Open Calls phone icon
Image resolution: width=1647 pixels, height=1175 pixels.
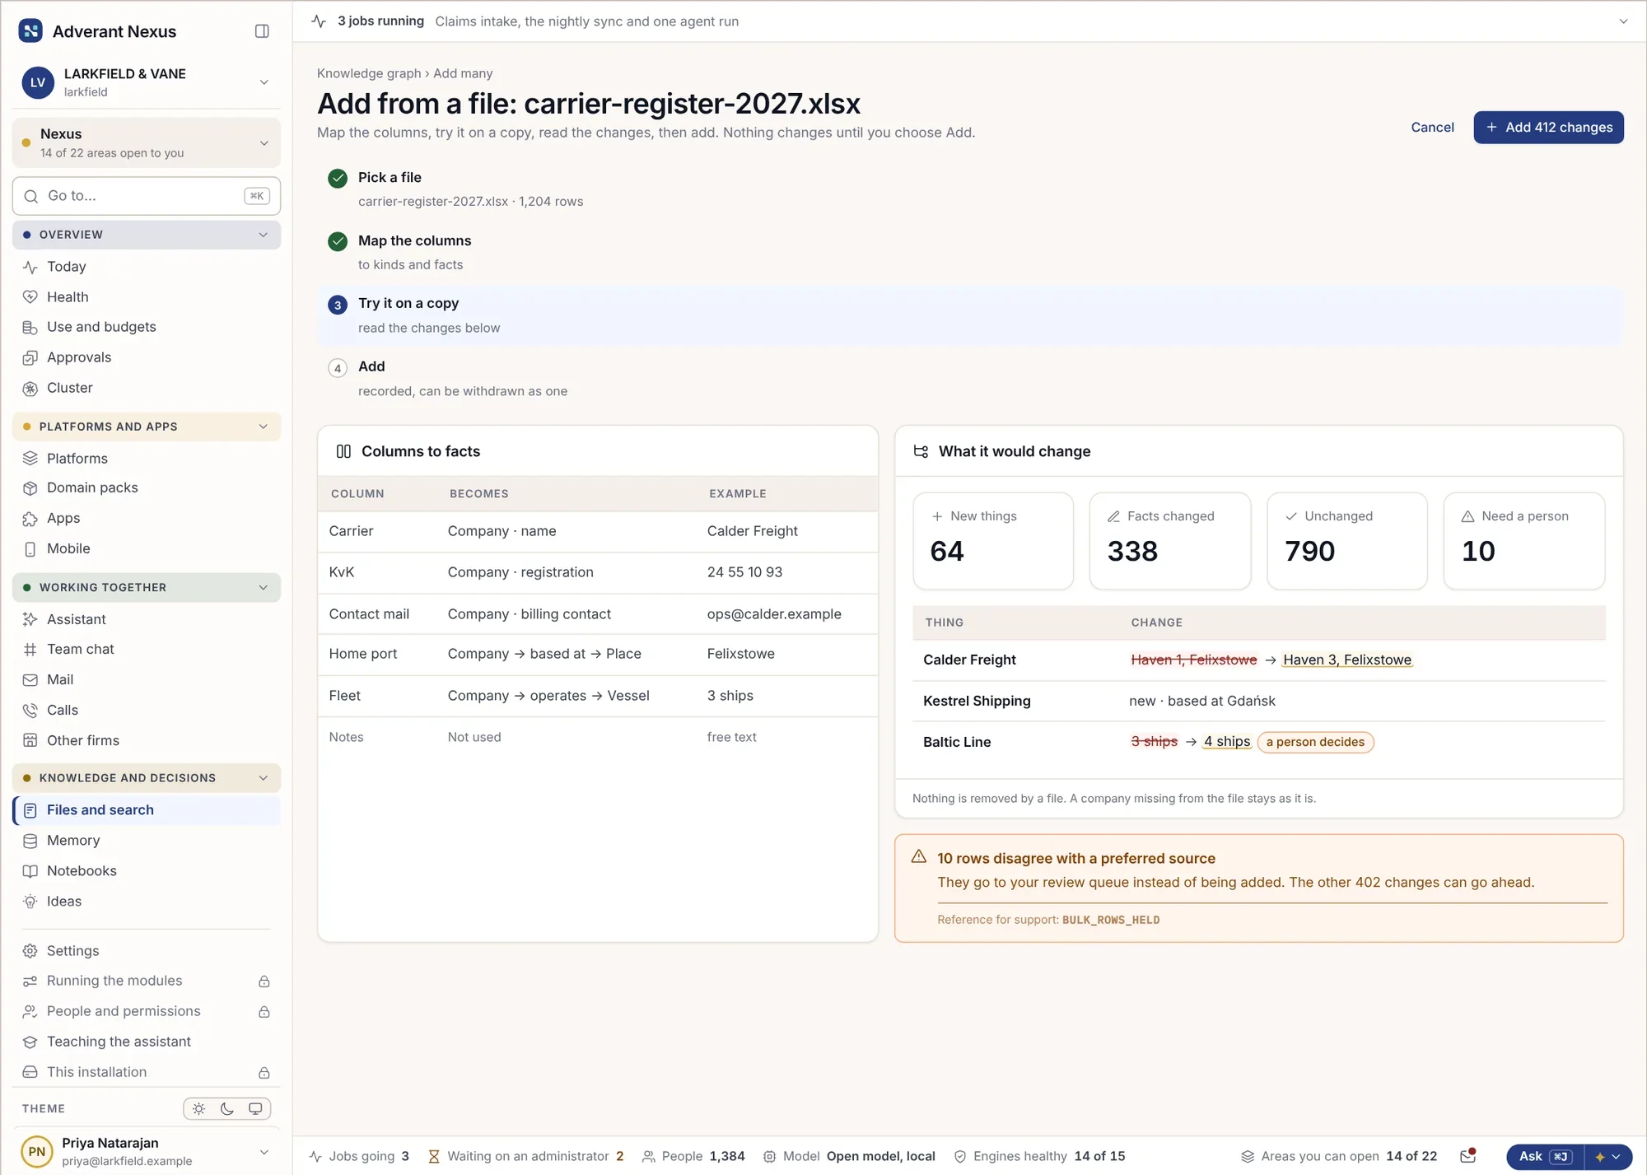tap(30, 710)
